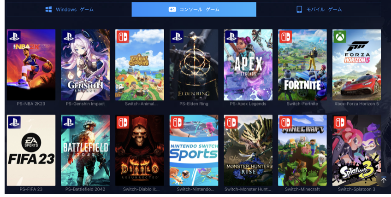Select the Apex Legends cover art
Viewport: 391px width, 197px height.
(248, 65)
